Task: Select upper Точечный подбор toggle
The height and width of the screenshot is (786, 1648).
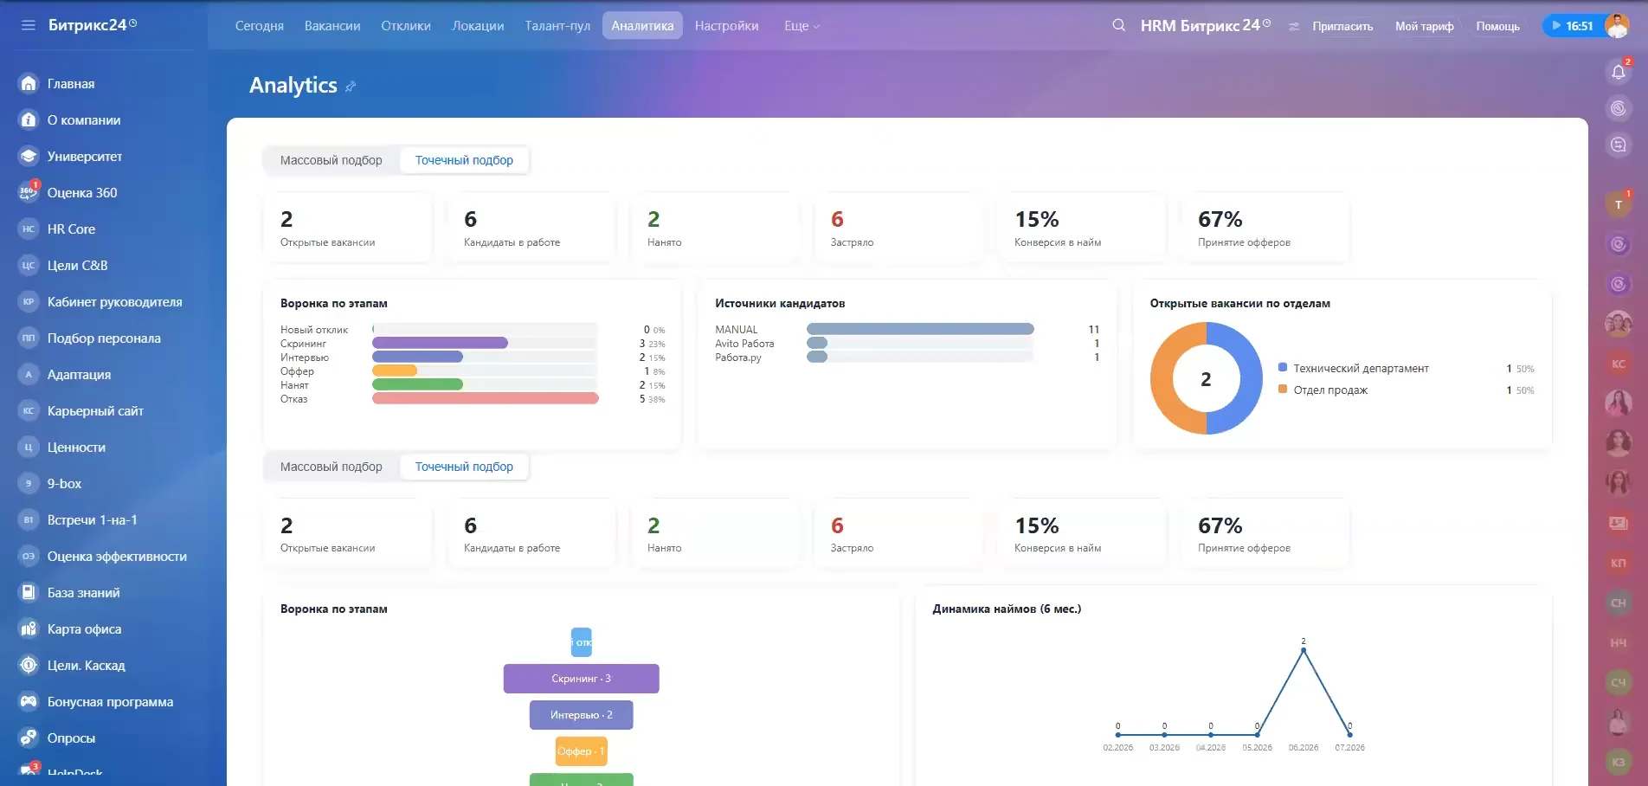Action: (x=464, y=160)
